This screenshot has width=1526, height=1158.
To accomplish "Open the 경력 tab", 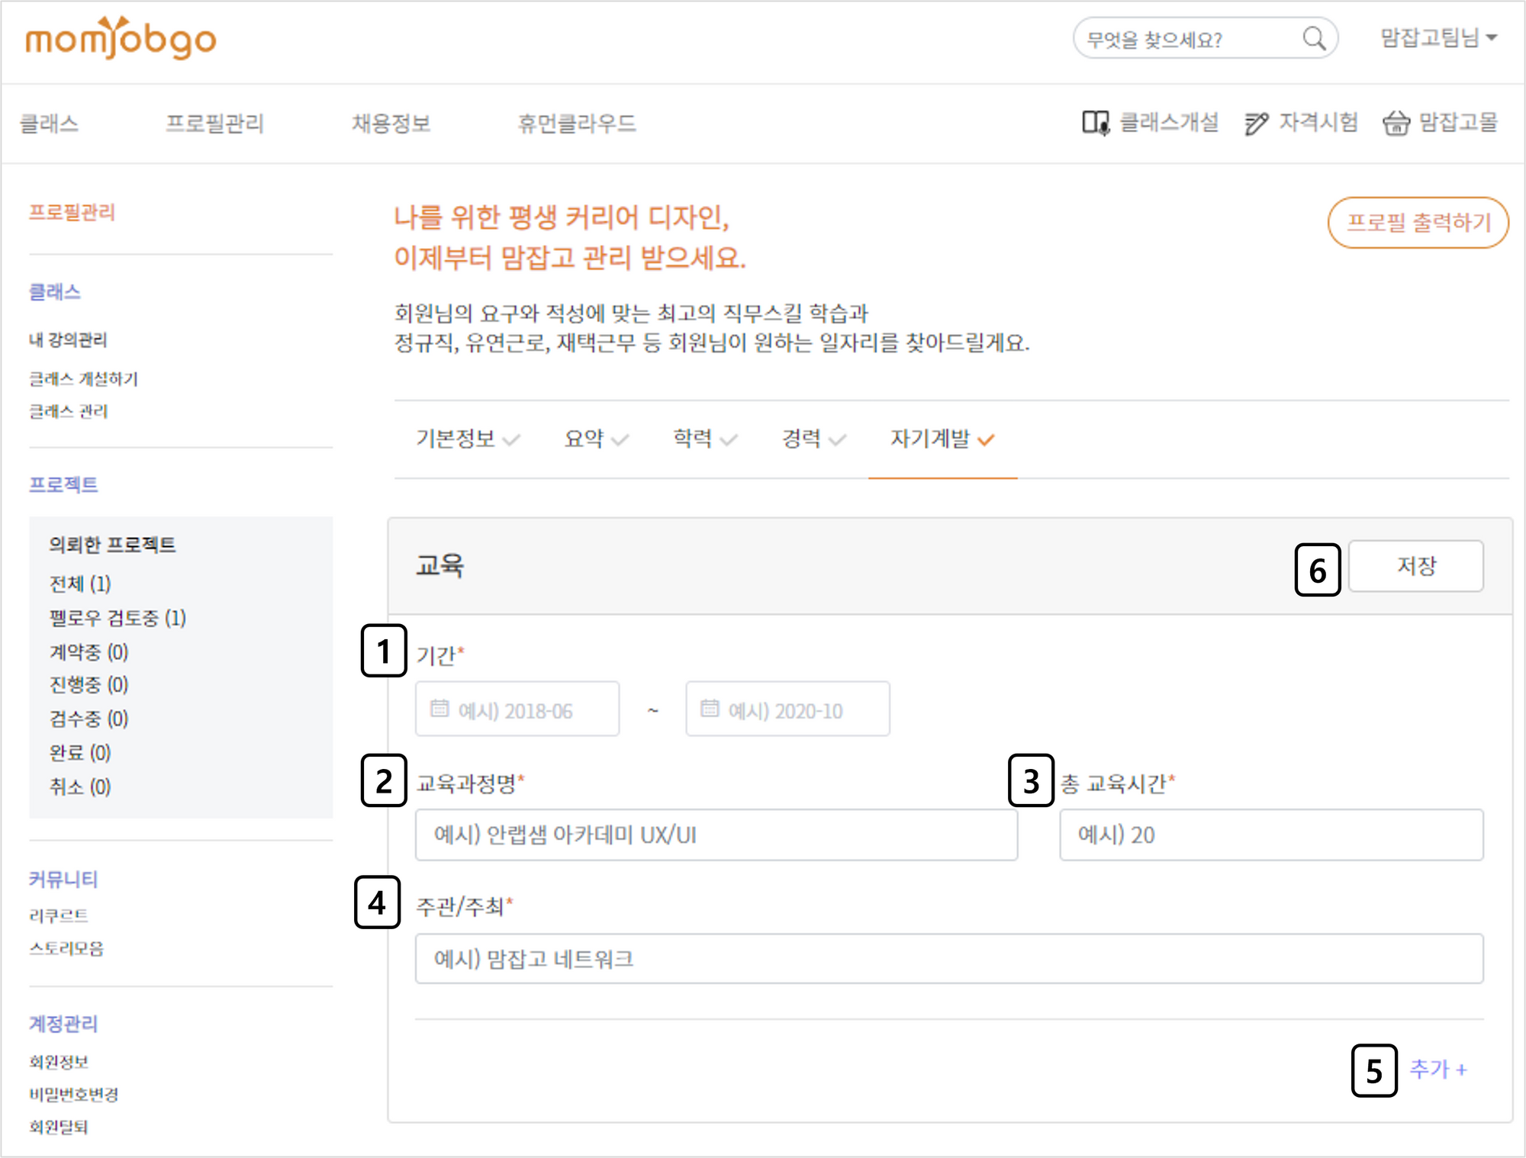I will (x=801, y=439).
